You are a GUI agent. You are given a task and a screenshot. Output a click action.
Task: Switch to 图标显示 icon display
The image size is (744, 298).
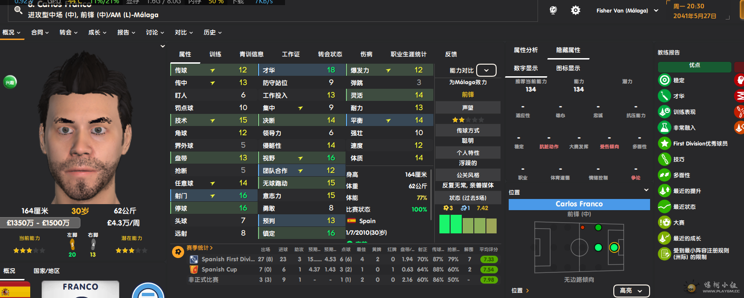(x=568, y=68)
